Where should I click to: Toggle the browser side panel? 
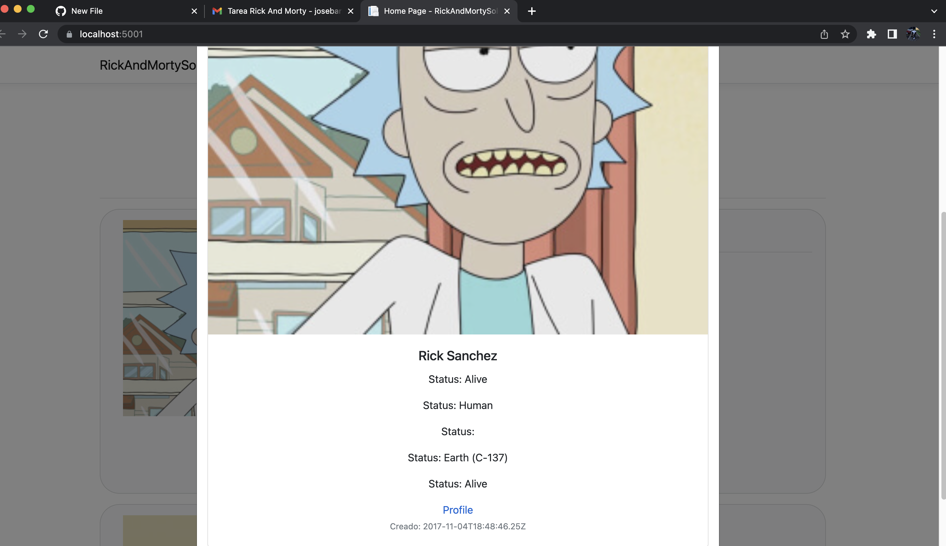click(x=892, y=34)
